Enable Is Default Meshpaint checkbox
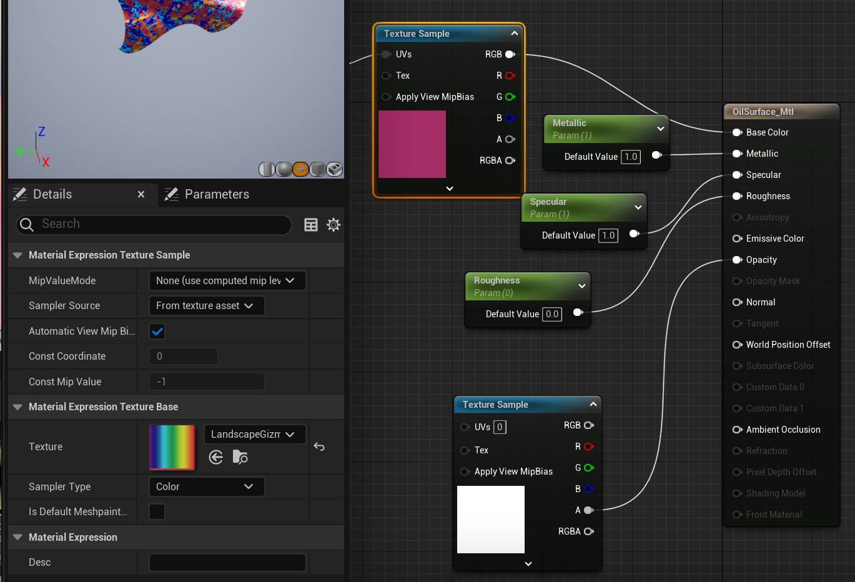The width and height of the screenshot is (855, 582). coord(157,512)
